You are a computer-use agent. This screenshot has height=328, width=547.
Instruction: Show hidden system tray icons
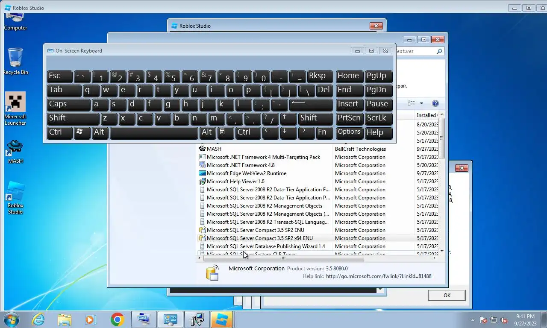coord(473,320)
